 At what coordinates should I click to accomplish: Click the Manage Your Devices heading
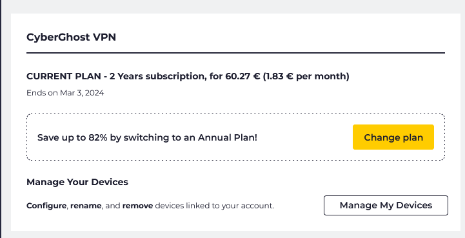tap(77, 182)
